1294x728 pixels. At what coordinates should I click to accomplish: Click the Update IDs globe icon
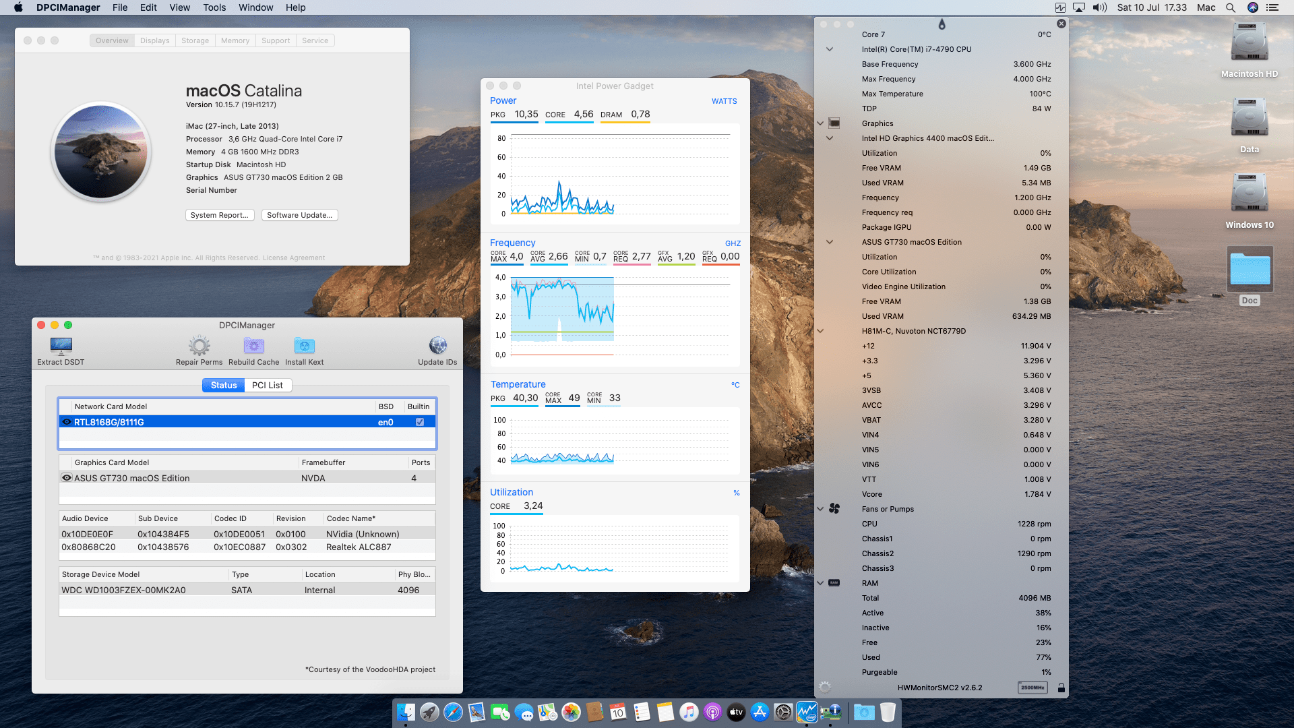(437, 346)
